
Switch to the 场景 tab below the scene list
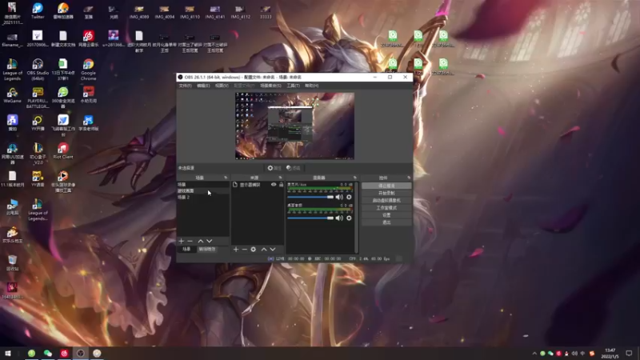(186, 249)
